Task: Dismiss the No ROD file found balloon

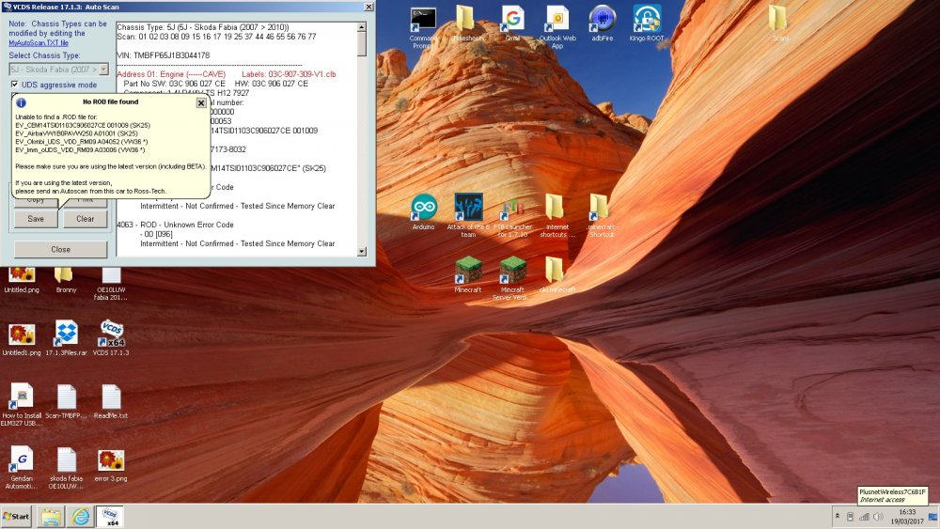Action: pyautogui.click(x=201, y=103)
